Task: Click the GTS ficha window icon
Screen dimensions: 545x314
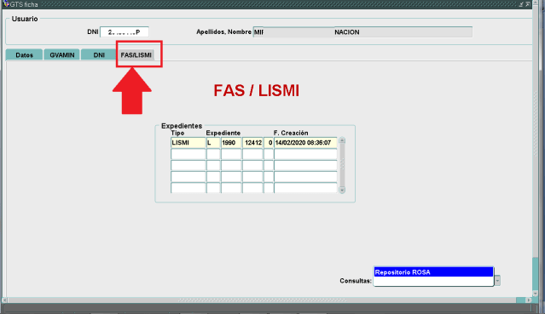Action: (6, 4)
